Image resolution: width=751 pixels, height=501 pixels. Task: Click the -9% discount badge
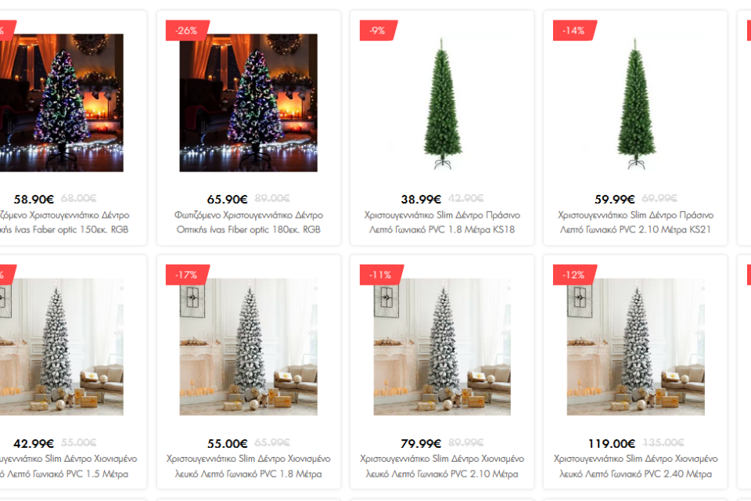[379, 31]
